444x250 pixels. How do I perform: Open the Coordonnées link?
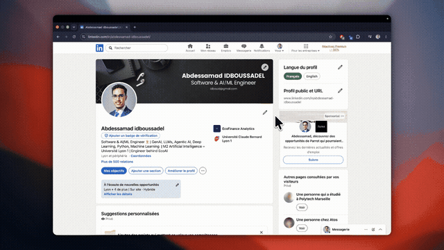coord(141,156)
